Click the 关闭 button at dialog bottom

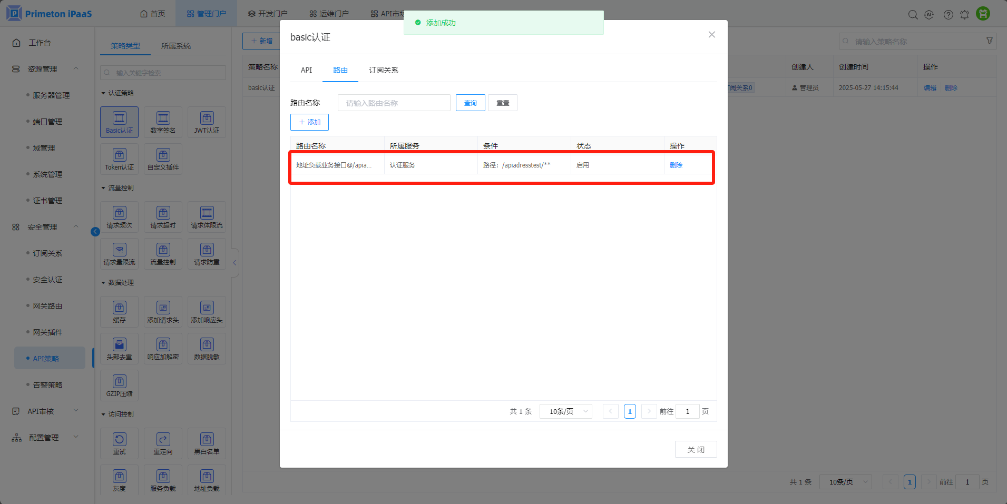click(696, 450)
